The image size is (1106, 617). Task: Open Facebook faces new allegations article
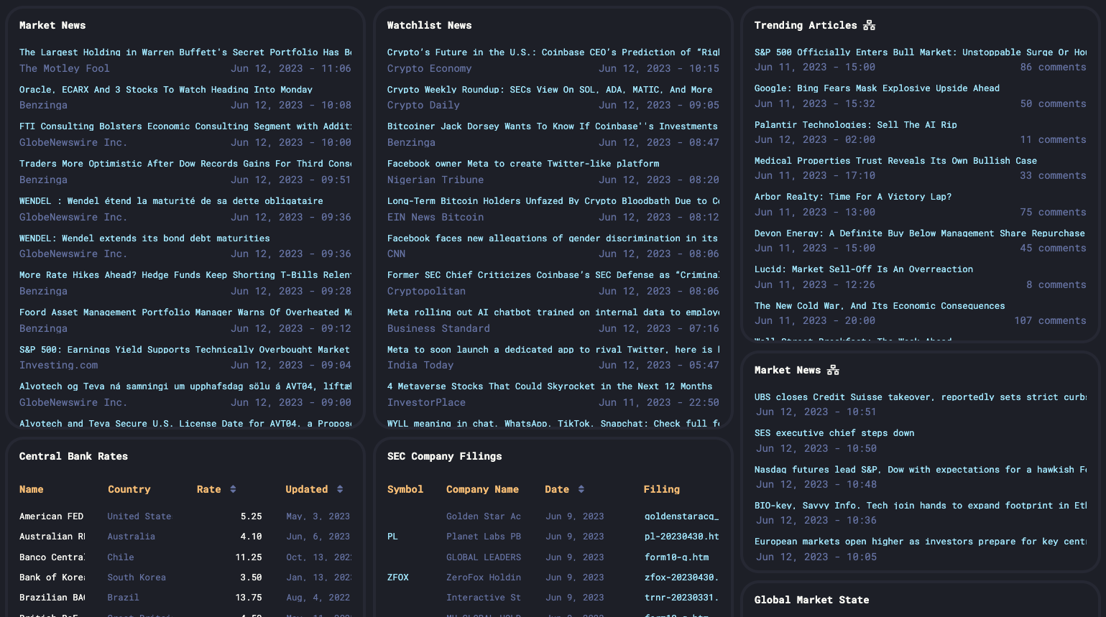pos(553,238)
